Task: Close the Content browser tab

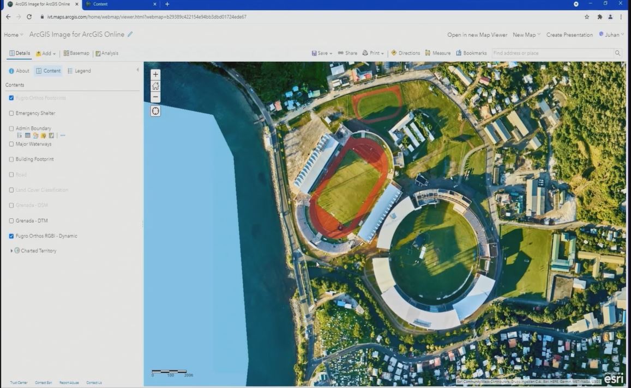Action: pos(155,4)
